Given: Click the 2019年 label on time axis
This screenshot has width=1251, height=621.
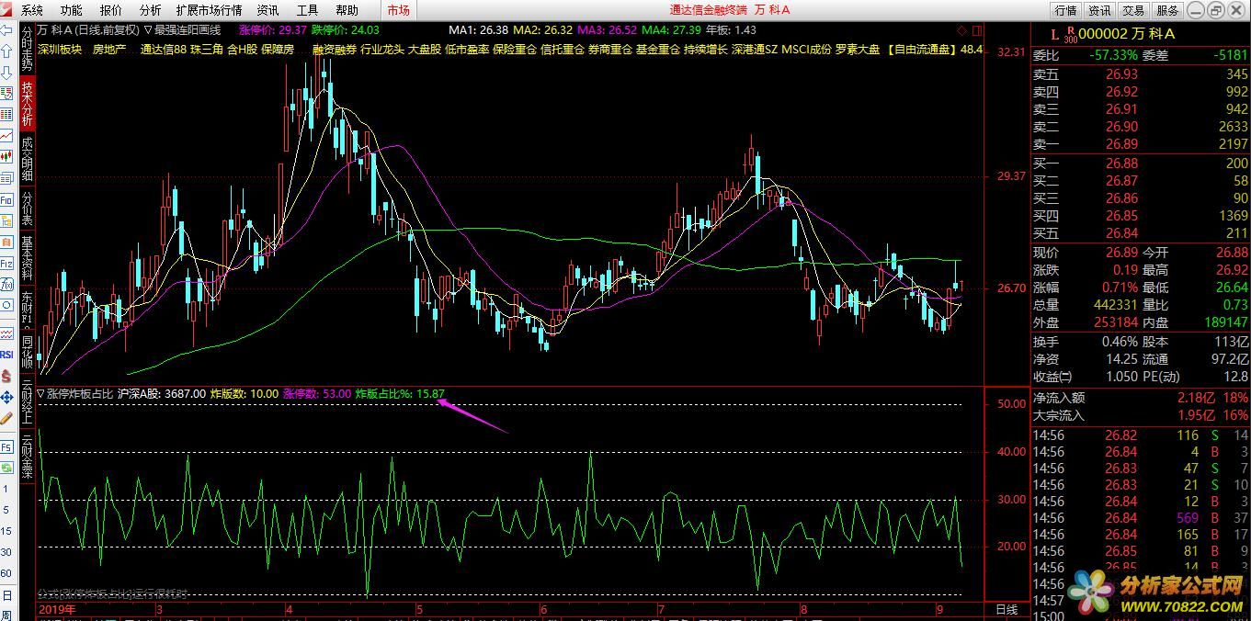Looking at the screenshot, I should [57, 609].
